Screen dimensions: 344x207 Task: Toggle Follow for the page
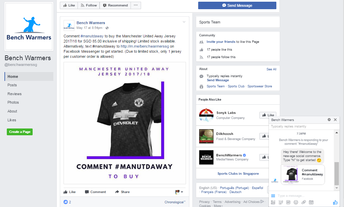(89, 5)
